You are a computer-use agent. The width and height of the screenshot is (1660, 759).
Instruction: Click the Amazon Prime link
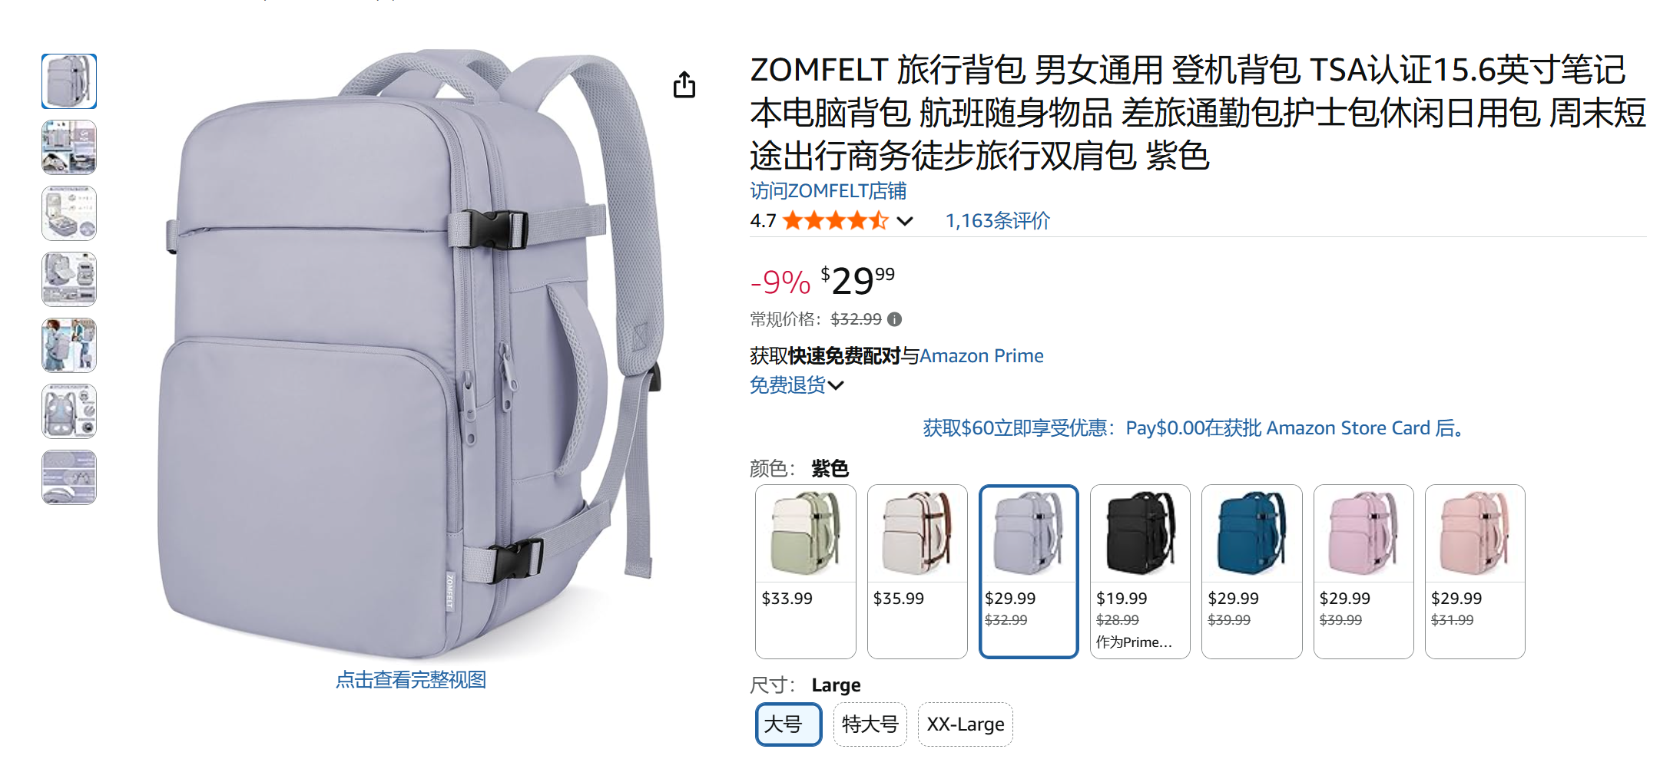click(x=982, y=356)
